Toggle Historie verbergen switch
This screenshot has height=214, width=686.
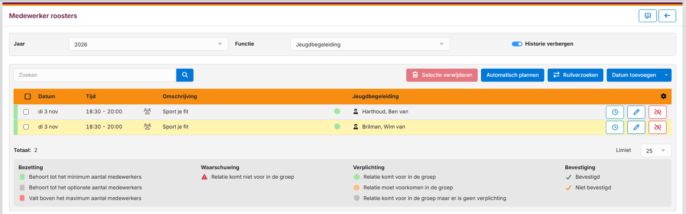pos(517,44)
